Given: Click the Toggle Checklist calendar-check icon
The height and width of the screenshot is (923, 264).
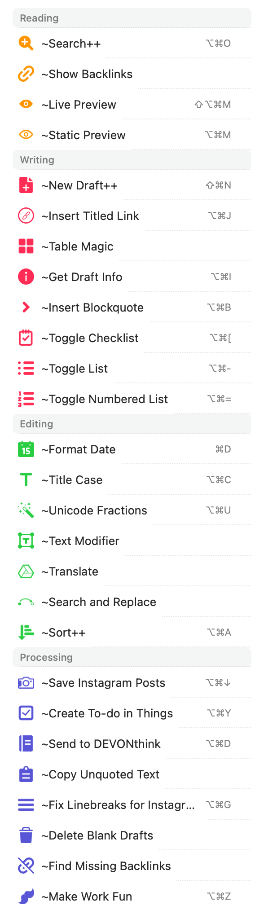Looking at the screenshot, I should [x=26, y=338].
